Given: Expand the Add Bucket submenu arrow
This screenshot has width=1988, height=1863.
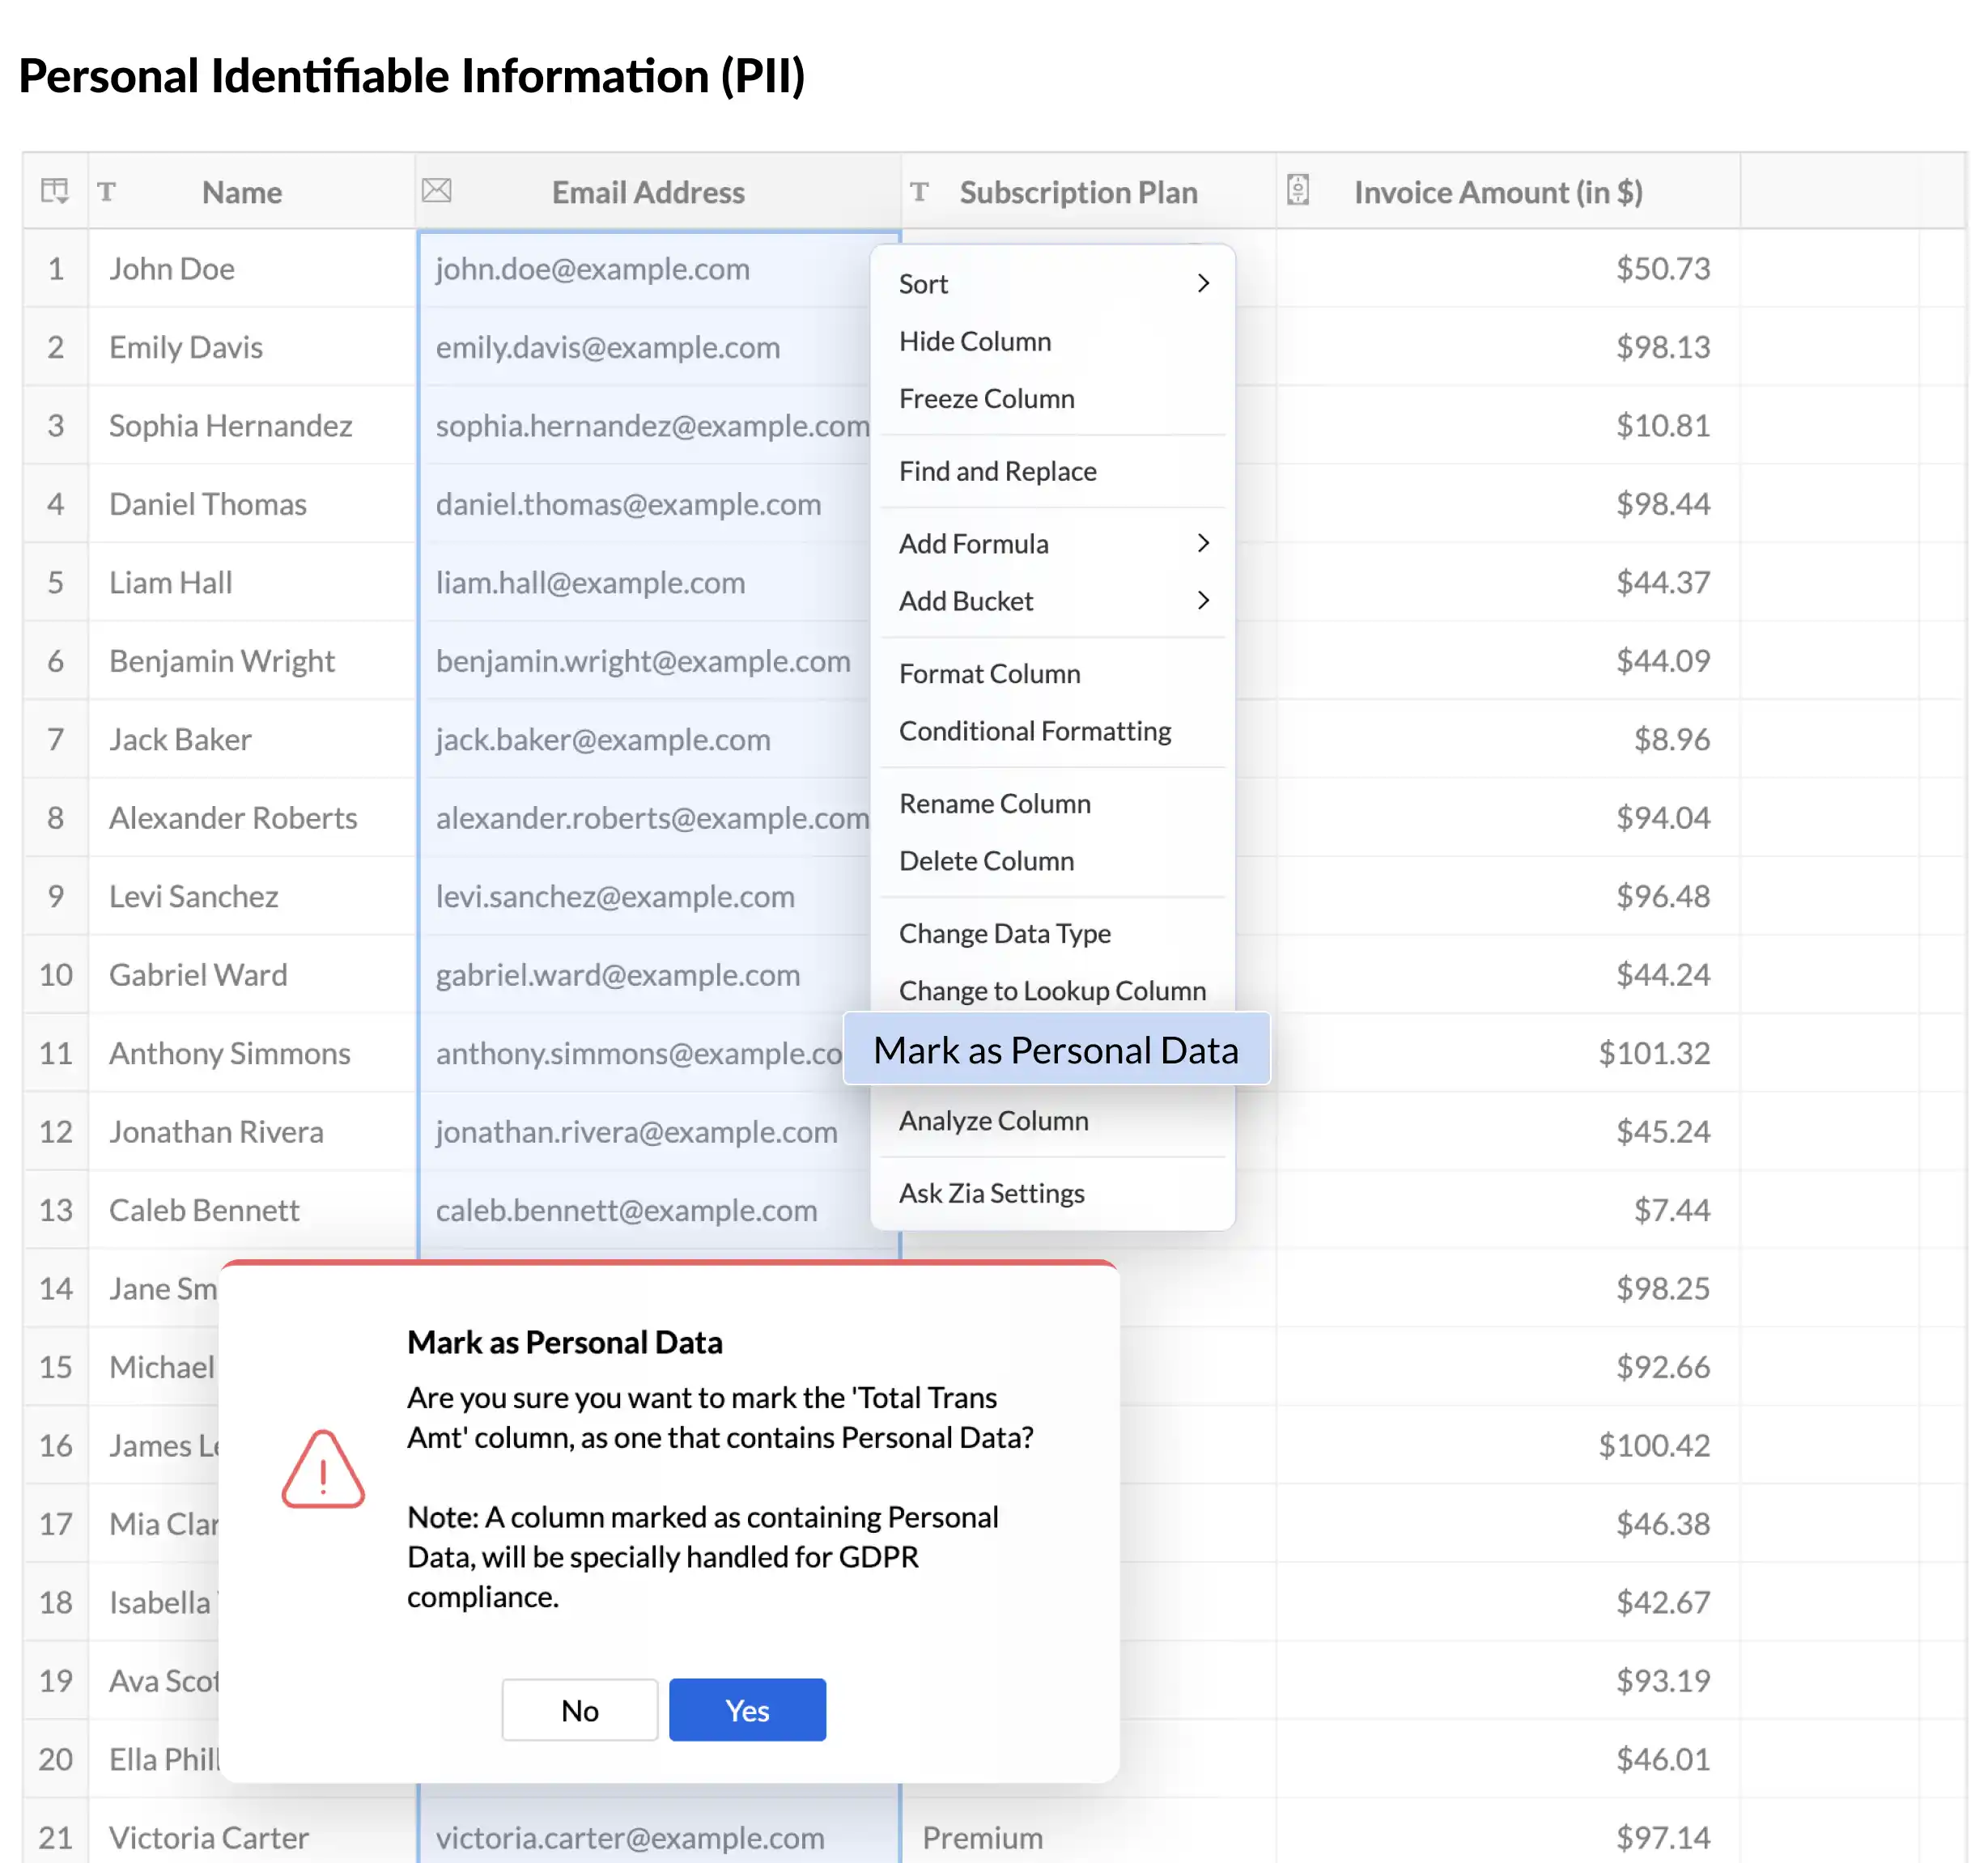Looking at the screenshot, I should tap(1203, 600).
